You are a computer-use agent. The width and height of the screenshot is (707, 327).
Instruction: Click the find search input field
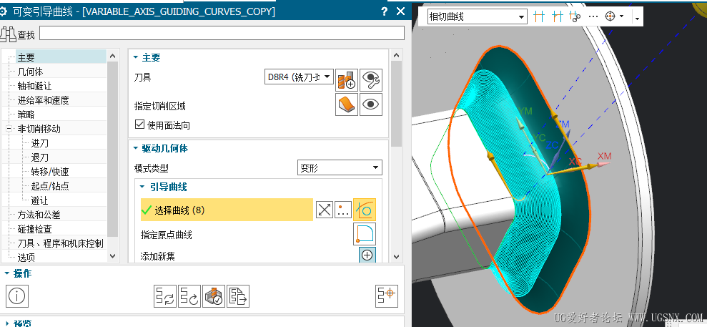[222, 34]
